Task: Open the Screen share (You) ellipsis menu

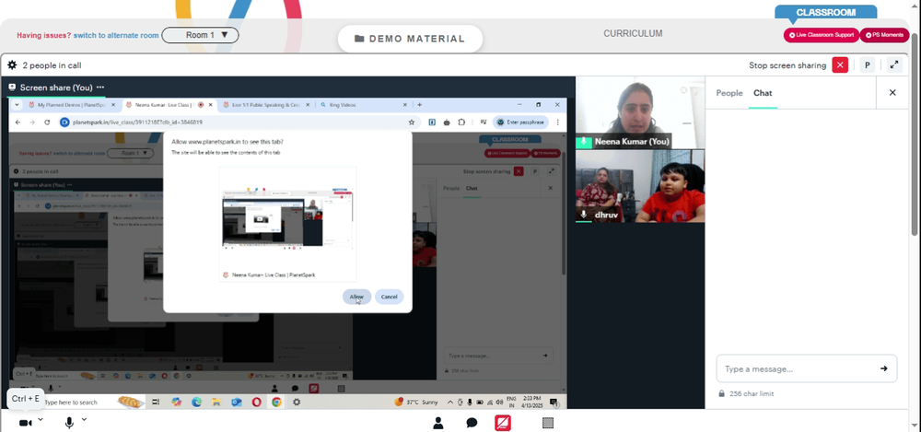Action: click(x=100, y=88)
